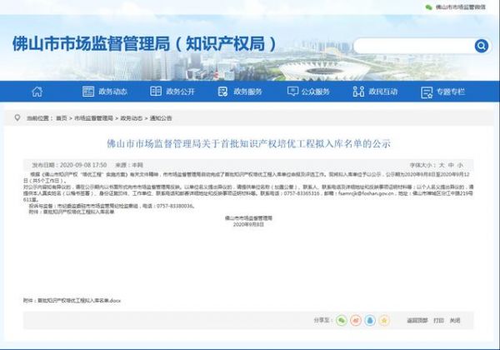The image size is (500, 350).
Task: Click the site title 佛山市市场监督管理局（知识产权局）
Action: (144, 43)
